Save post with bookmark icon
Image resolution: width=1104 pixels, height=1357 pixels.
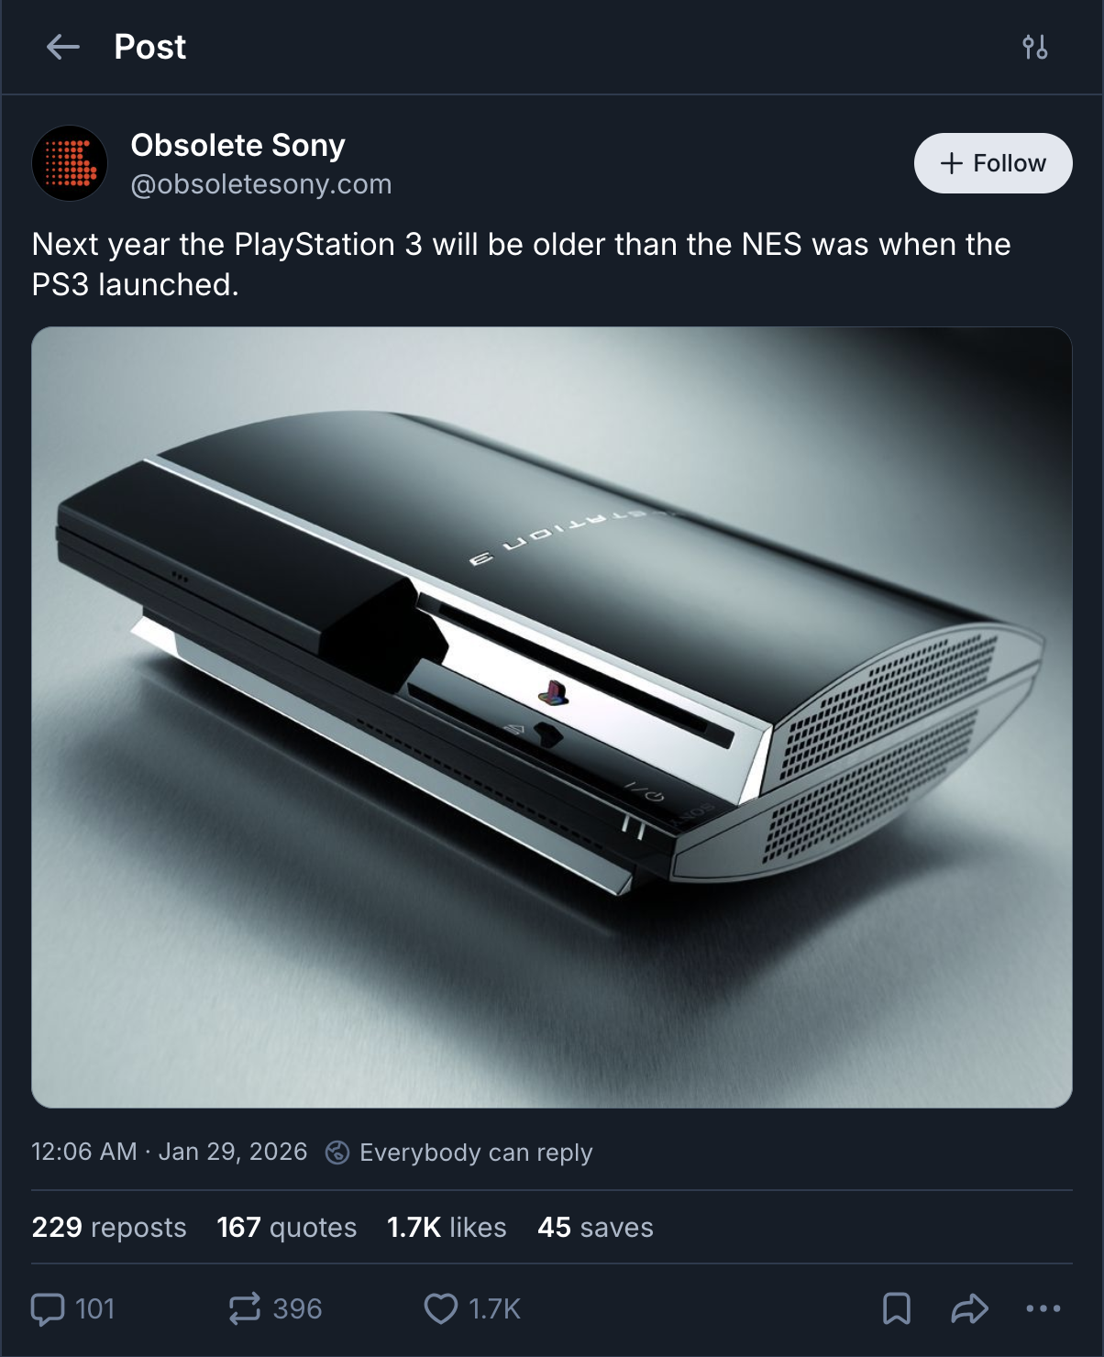[x=897, y=1308]
